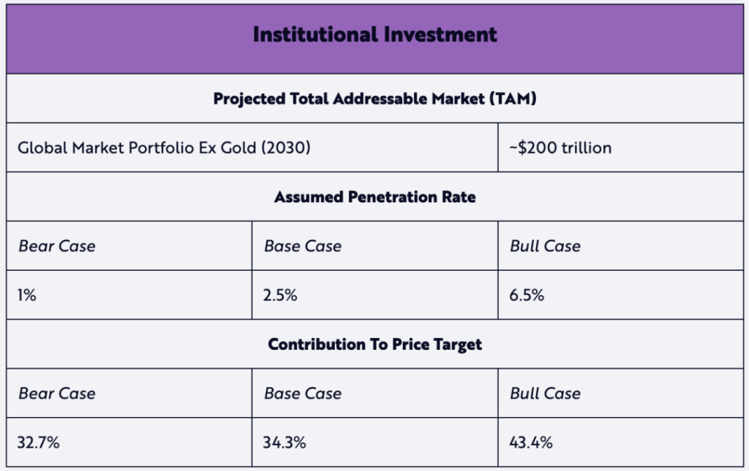Select Bull Case under Assumed Penetration Rate
The width and height of the screenshot is (749, 471).
tap(546, 246)
